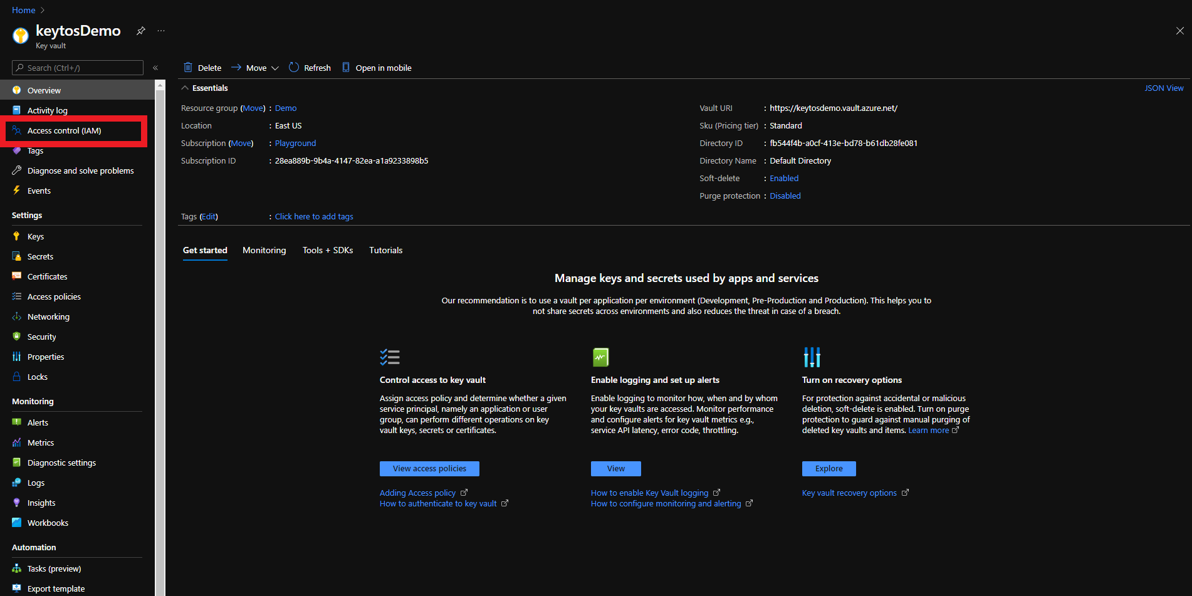Image resolution: width=1192 pixels, height=596 pixels.
Task: Open Diagnose and solve problems
Action: click(77, 170)
